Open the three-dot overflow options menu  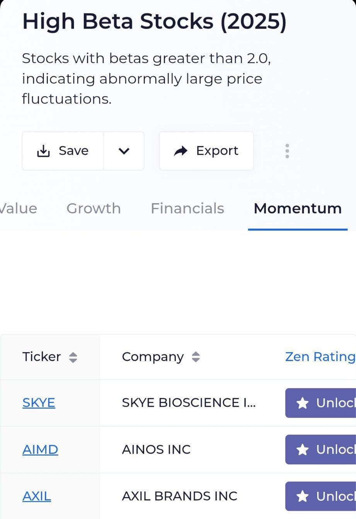[287, 151]
